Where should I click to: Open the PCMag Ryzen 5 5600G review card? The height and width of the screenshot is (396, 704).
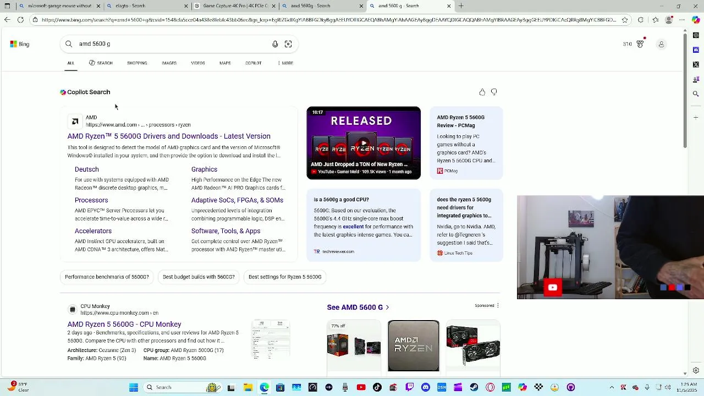tap(466, 143)
